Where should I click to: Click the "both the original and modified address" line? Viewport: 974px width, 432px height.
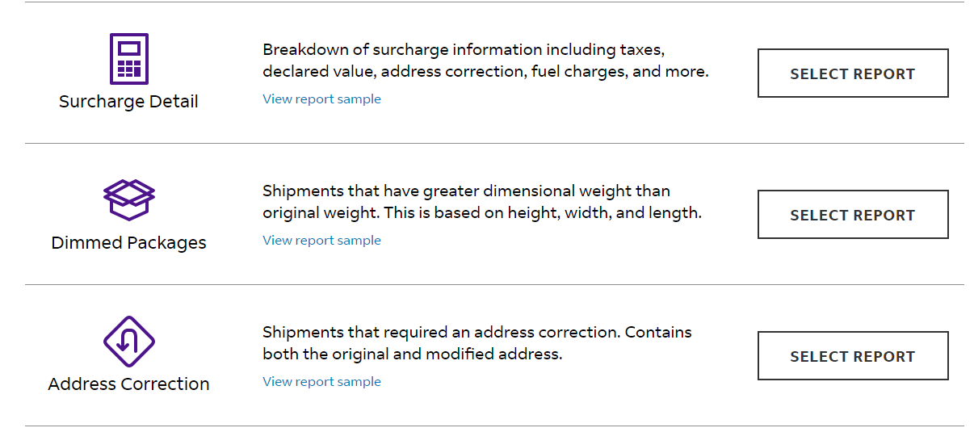tap(412, 354)
